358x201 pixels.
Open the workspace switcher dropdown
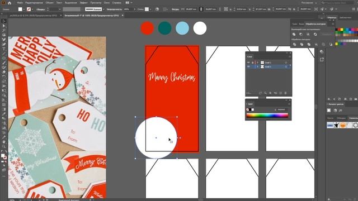309,3
